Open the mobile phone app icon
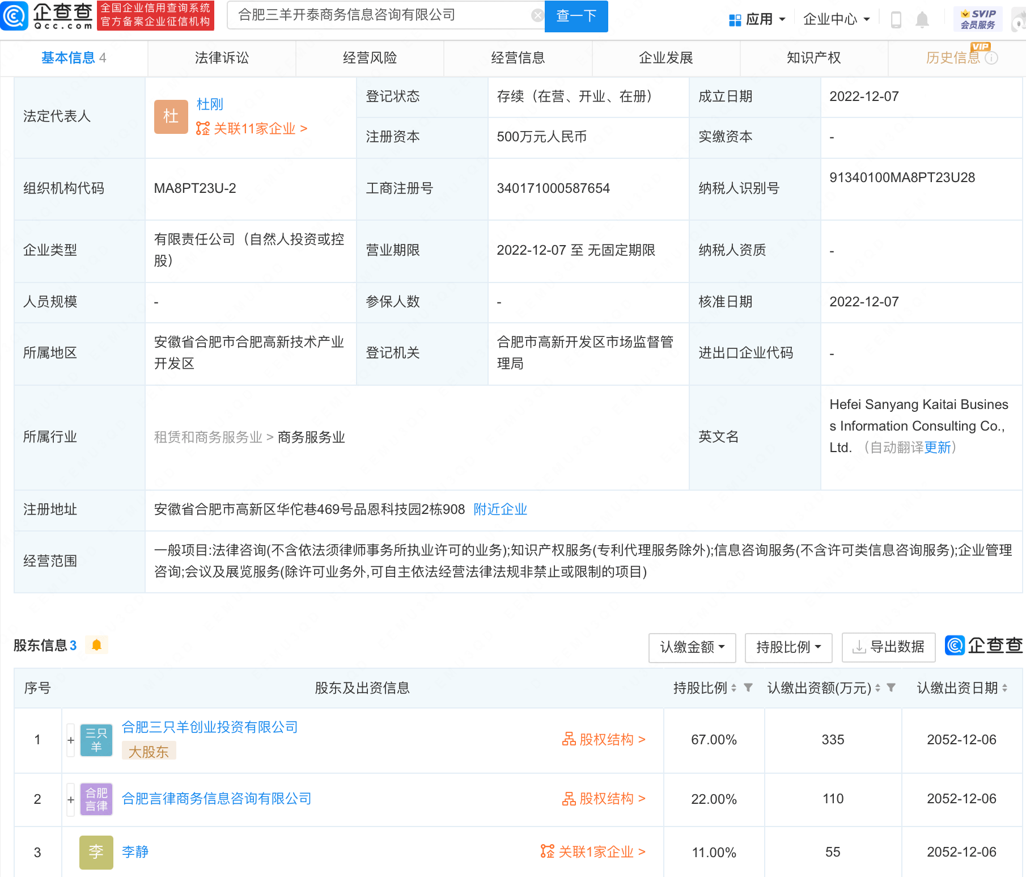The width and height of the screenshot is (1026, 877). point(896,20)
